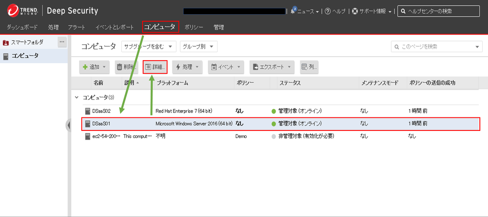This screenshot has height=217, width=488.
Task: Open the ニュース dropdown menu
Action: click(308, 11)
